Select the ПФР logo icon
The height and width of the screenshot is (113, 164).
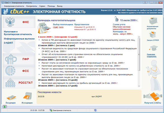(x=11, y=59)
